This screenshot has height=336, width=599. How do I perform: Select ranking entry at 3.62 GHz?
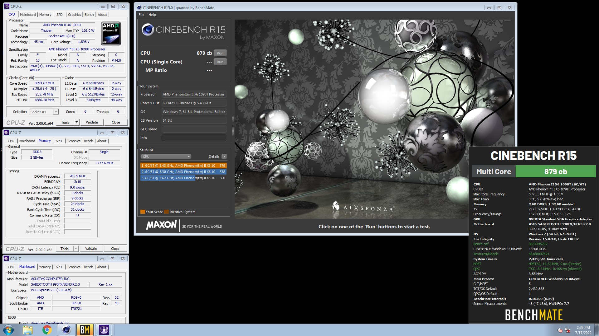tap(183, 178)
